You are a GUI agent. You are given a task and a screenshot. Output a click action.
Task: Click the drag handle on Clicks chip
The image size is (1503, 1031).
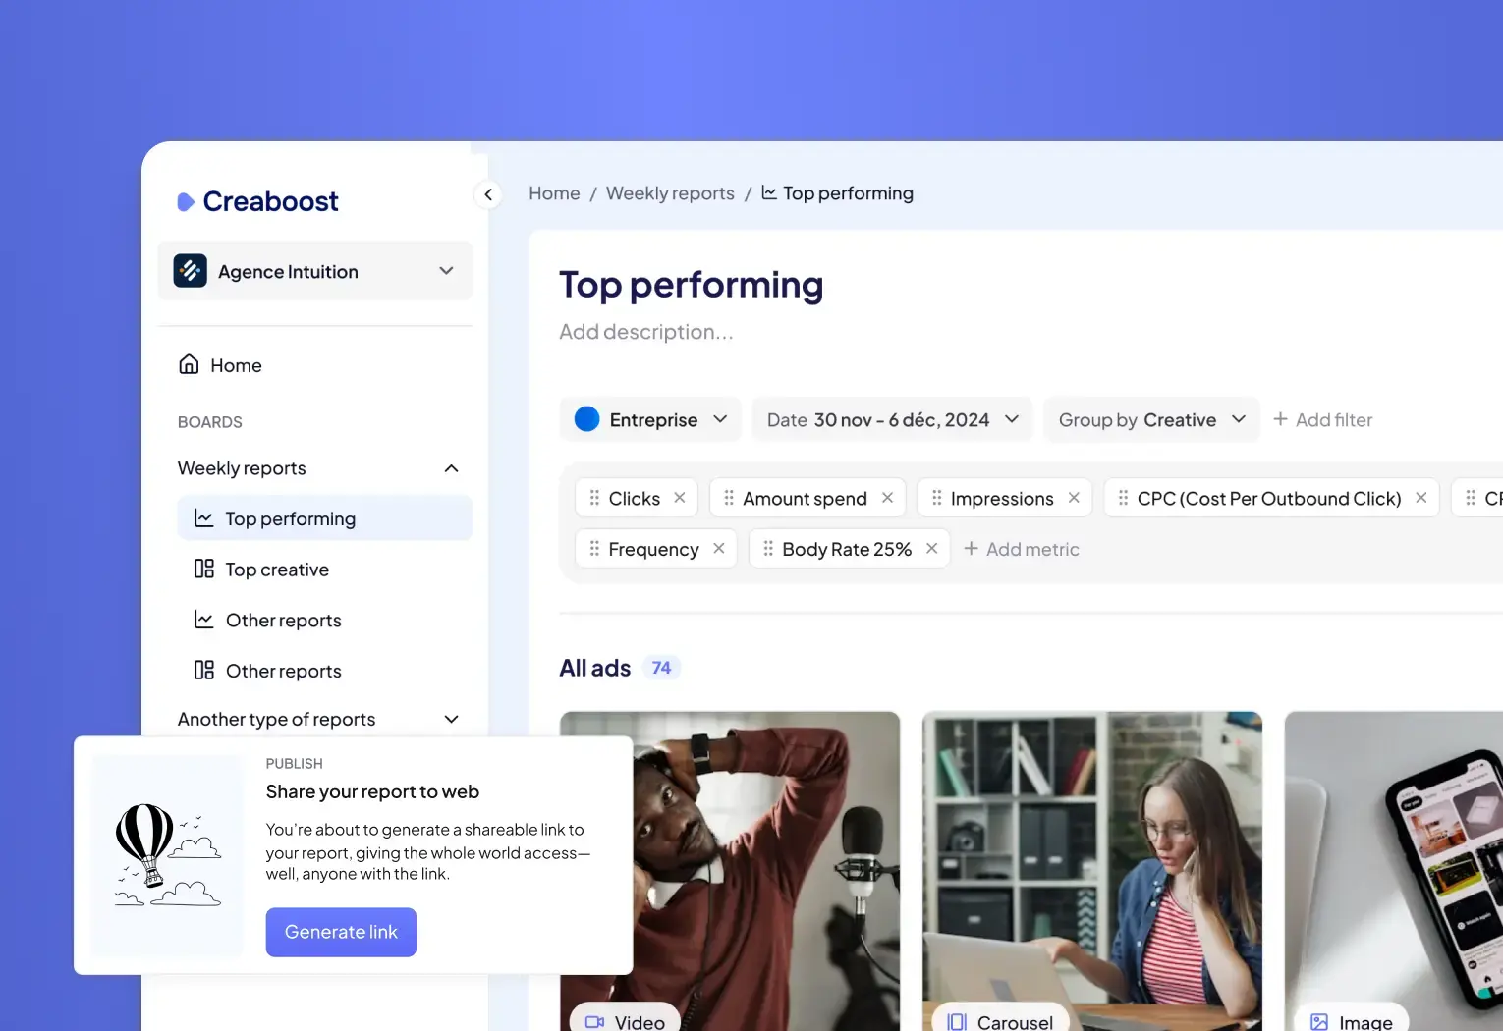tap(594, 498)
